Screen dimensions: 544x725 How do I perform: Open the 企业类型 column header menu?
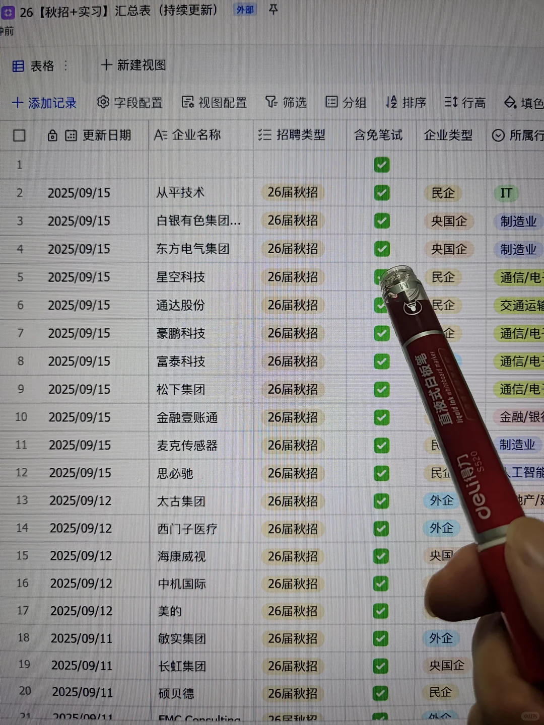coord(447,135)
